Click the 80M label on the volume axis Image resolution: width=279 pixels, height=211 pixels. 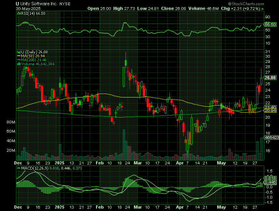11,122
